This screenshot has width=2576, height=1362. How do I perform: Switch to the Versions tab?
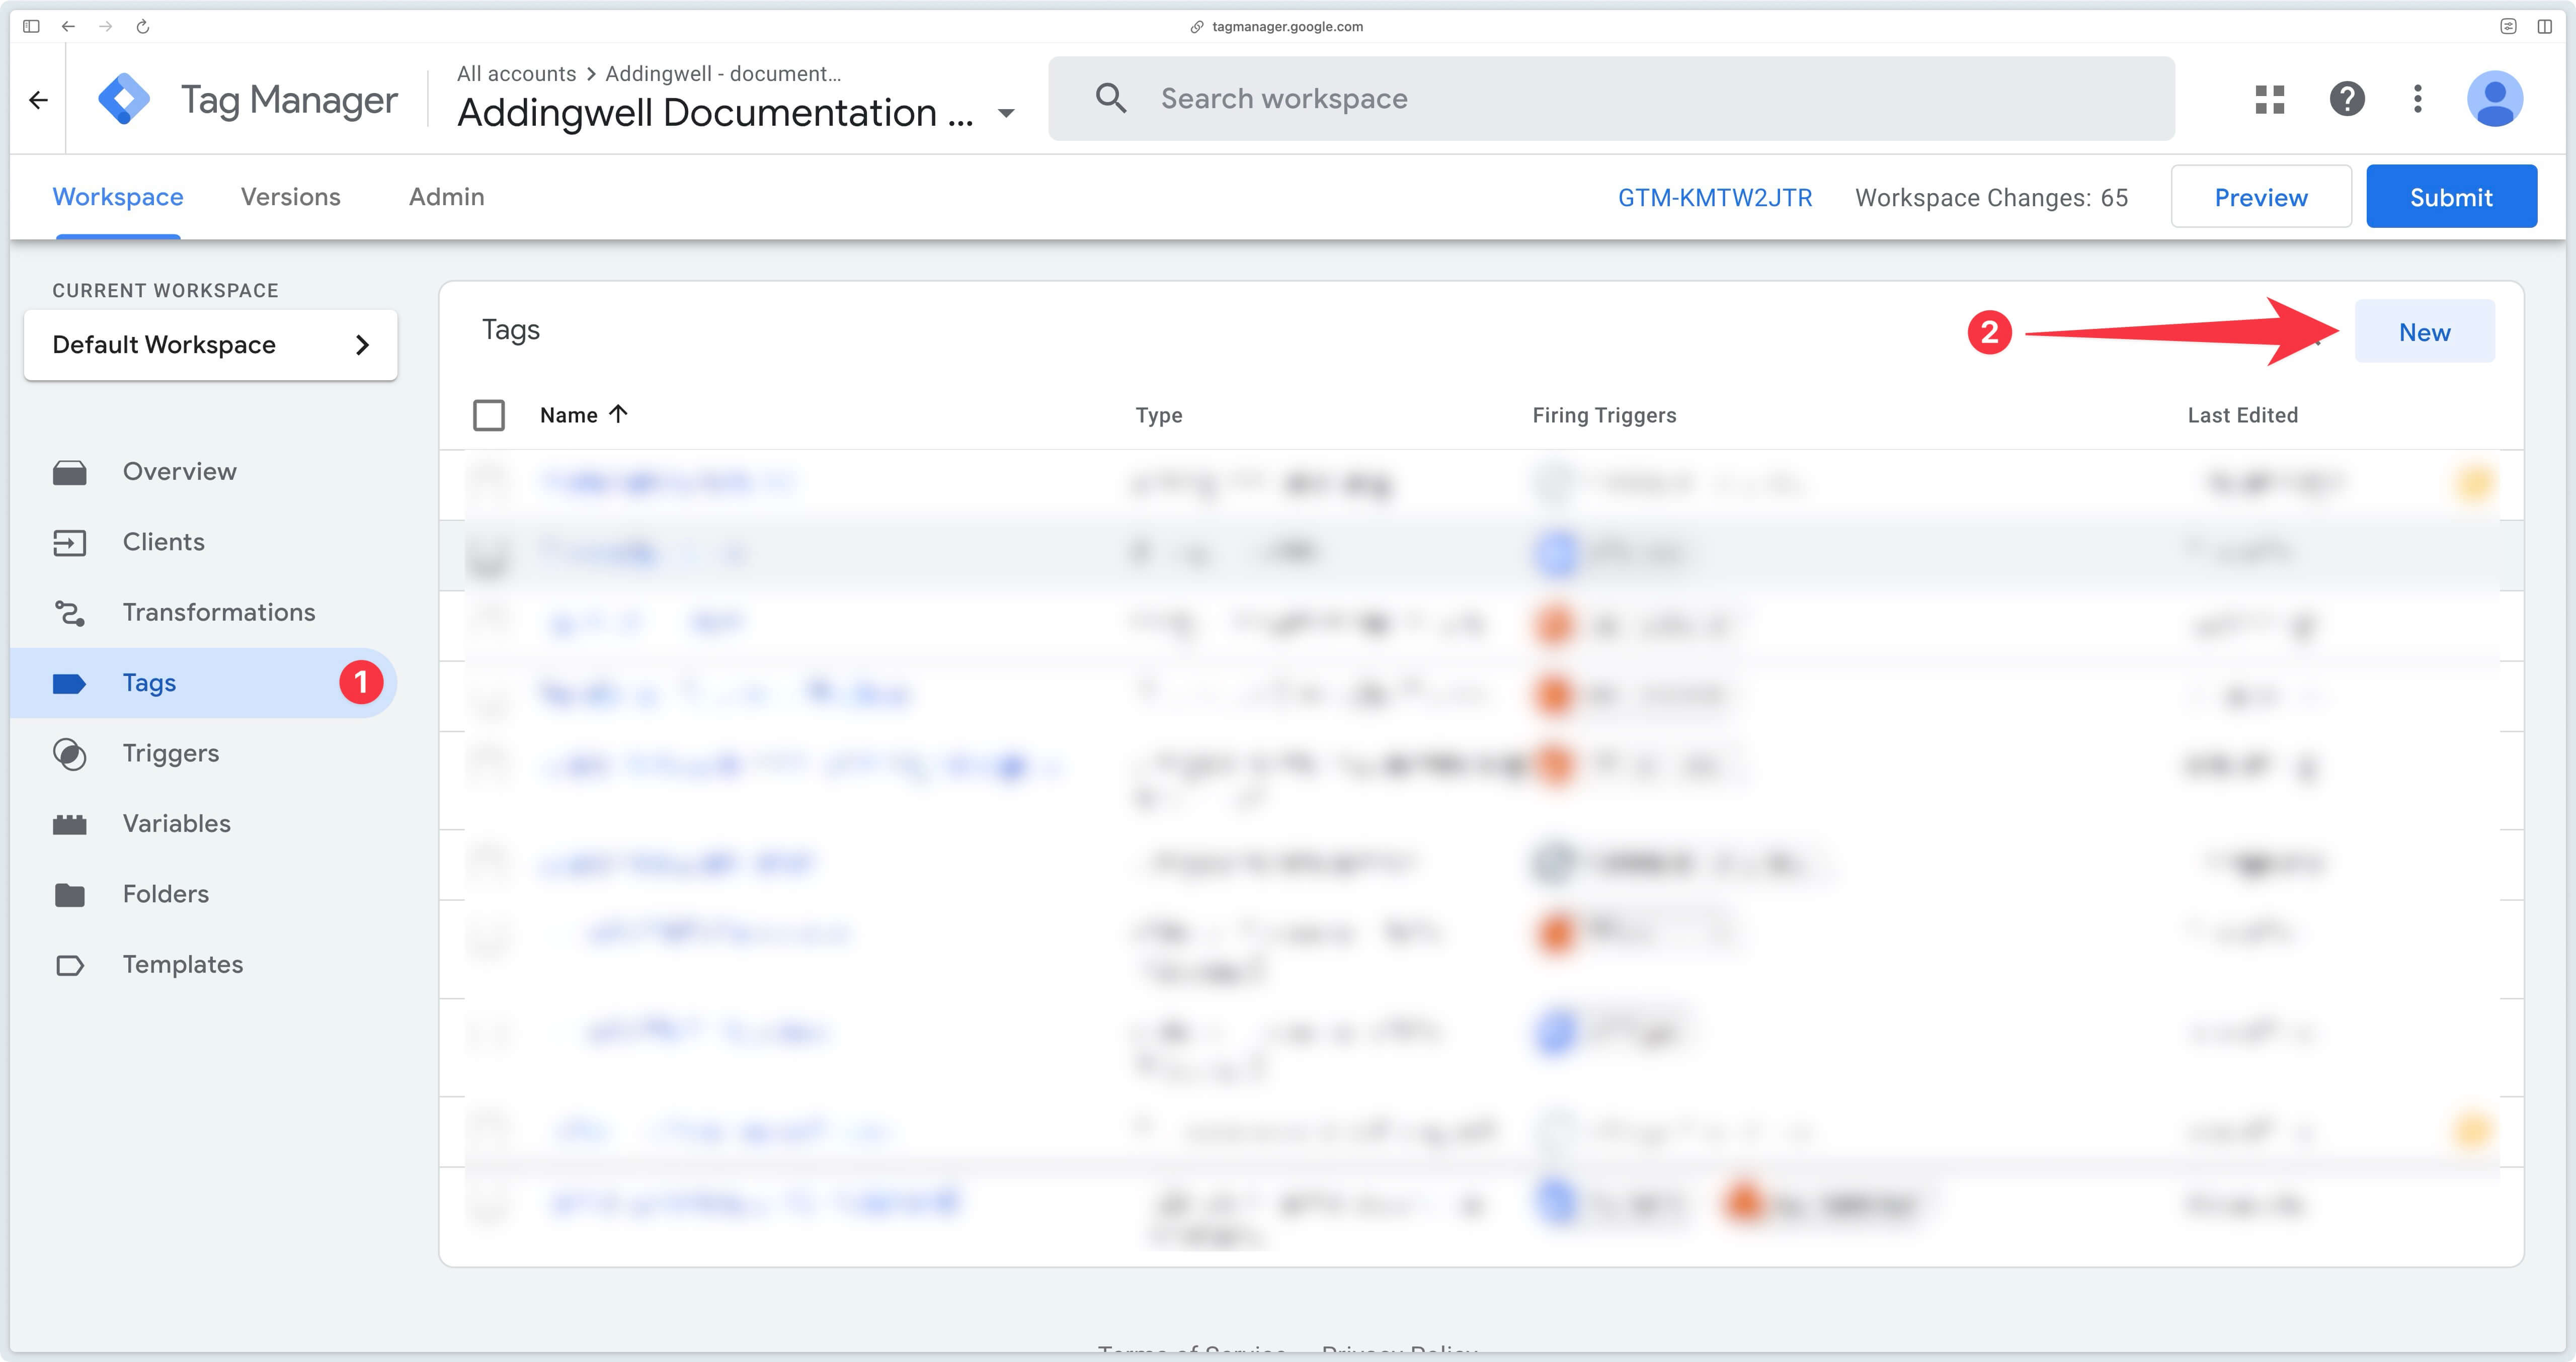coord(291,197)
